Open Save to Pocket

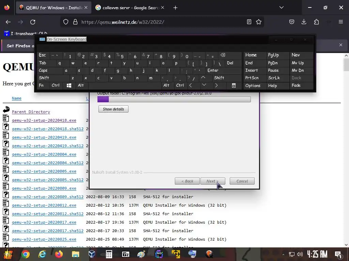(x=292, y=22)
